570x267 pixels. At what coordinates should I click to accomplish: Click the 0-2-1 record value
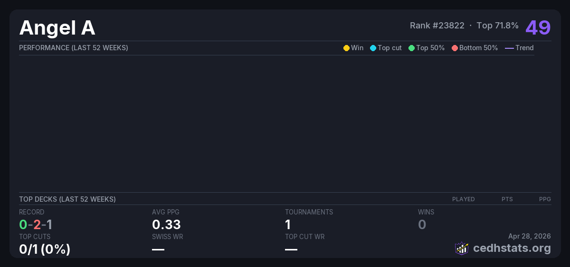pyautogui.click(x=36, y=224)
